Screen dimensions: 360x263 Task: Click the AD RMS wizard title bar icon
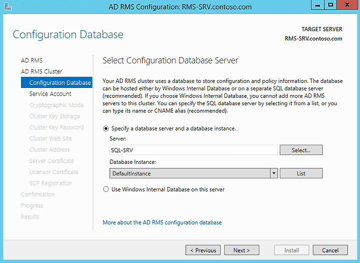[x=8, y=7]
